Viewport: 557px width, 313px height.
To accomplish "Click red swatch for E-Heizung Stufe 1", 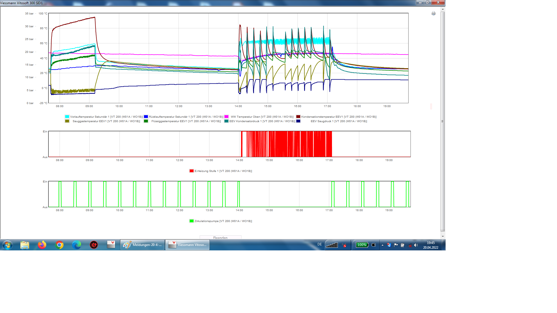I will (192, 171).
